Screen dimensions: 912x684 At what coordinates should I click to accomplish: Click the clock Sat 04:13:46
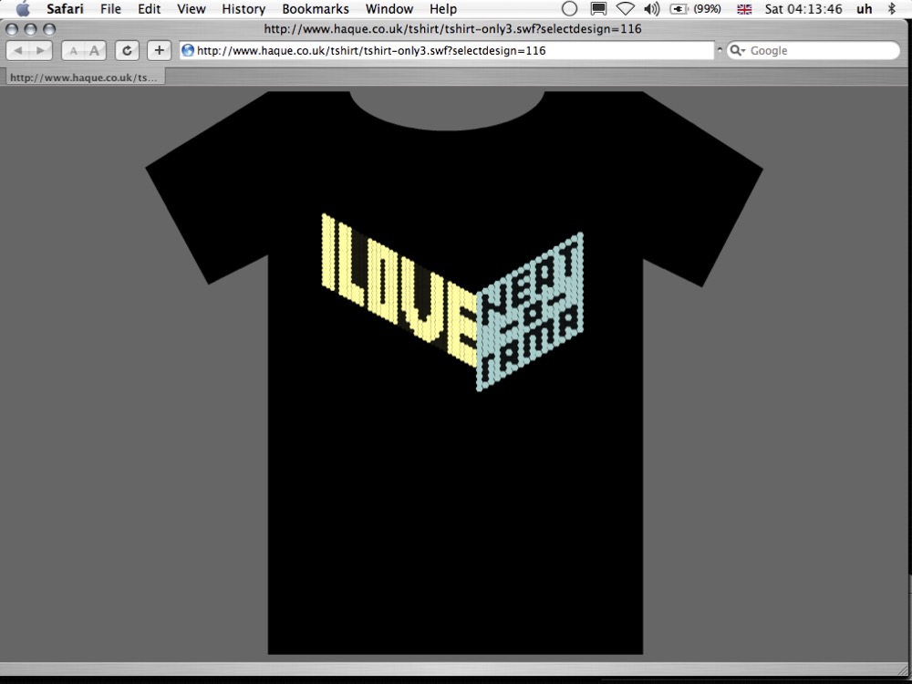[803, 9]
